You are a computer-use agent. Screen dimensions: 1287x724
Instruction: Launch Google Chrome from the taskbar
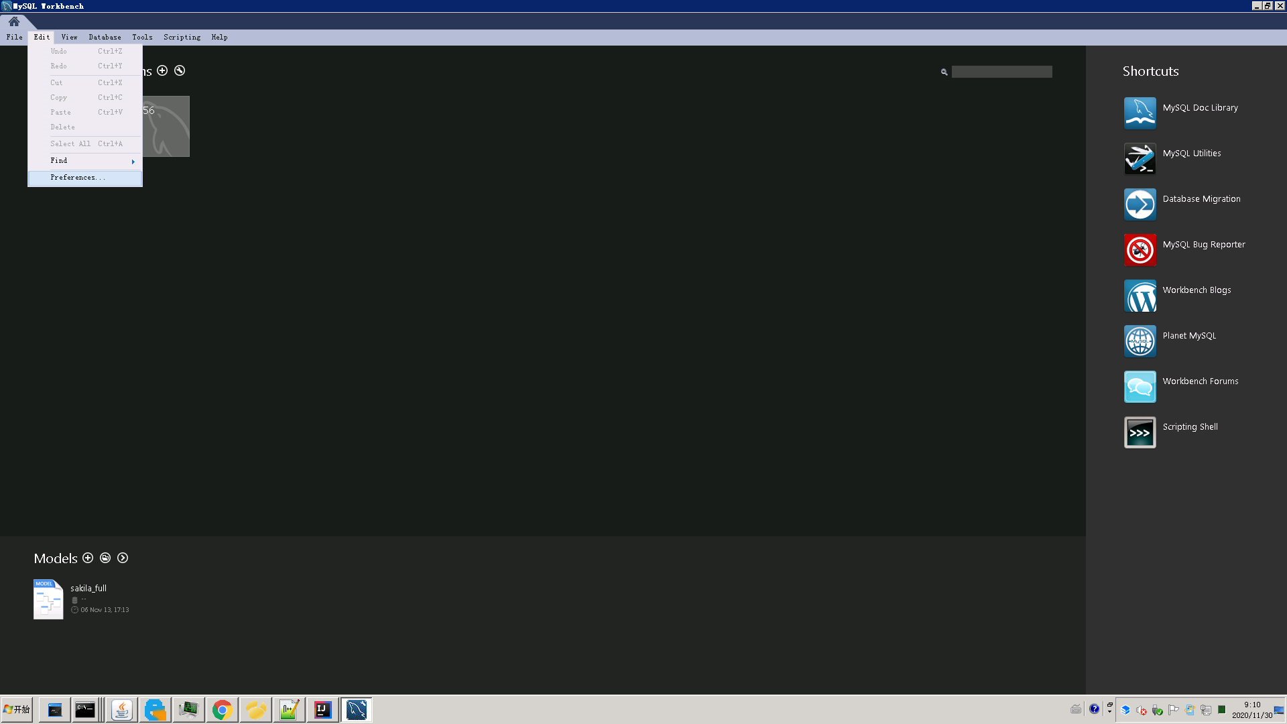pos(222,709)
